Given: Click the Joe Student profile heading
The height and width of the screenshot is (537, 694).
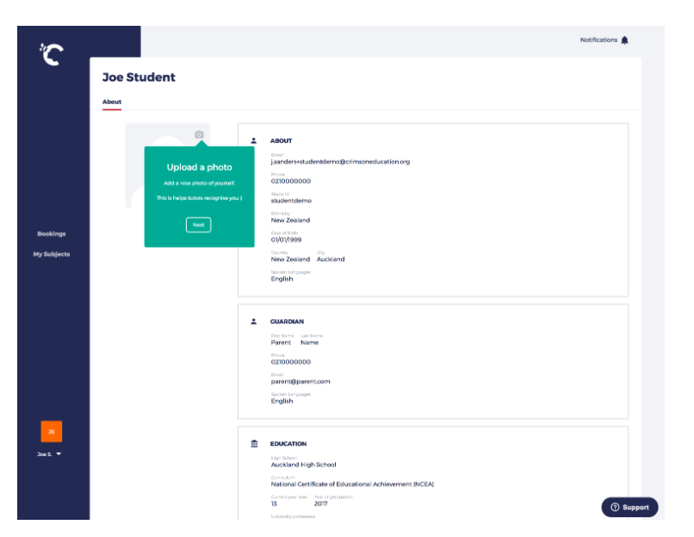Looking at the screenshot, I should point(139,77).
